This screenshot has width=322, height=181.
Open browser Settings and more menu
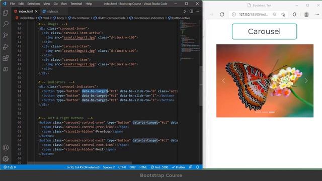point(317,15)
